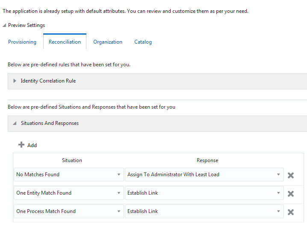Click the Situation column header
307x225 pixels.
pos(72,160)
